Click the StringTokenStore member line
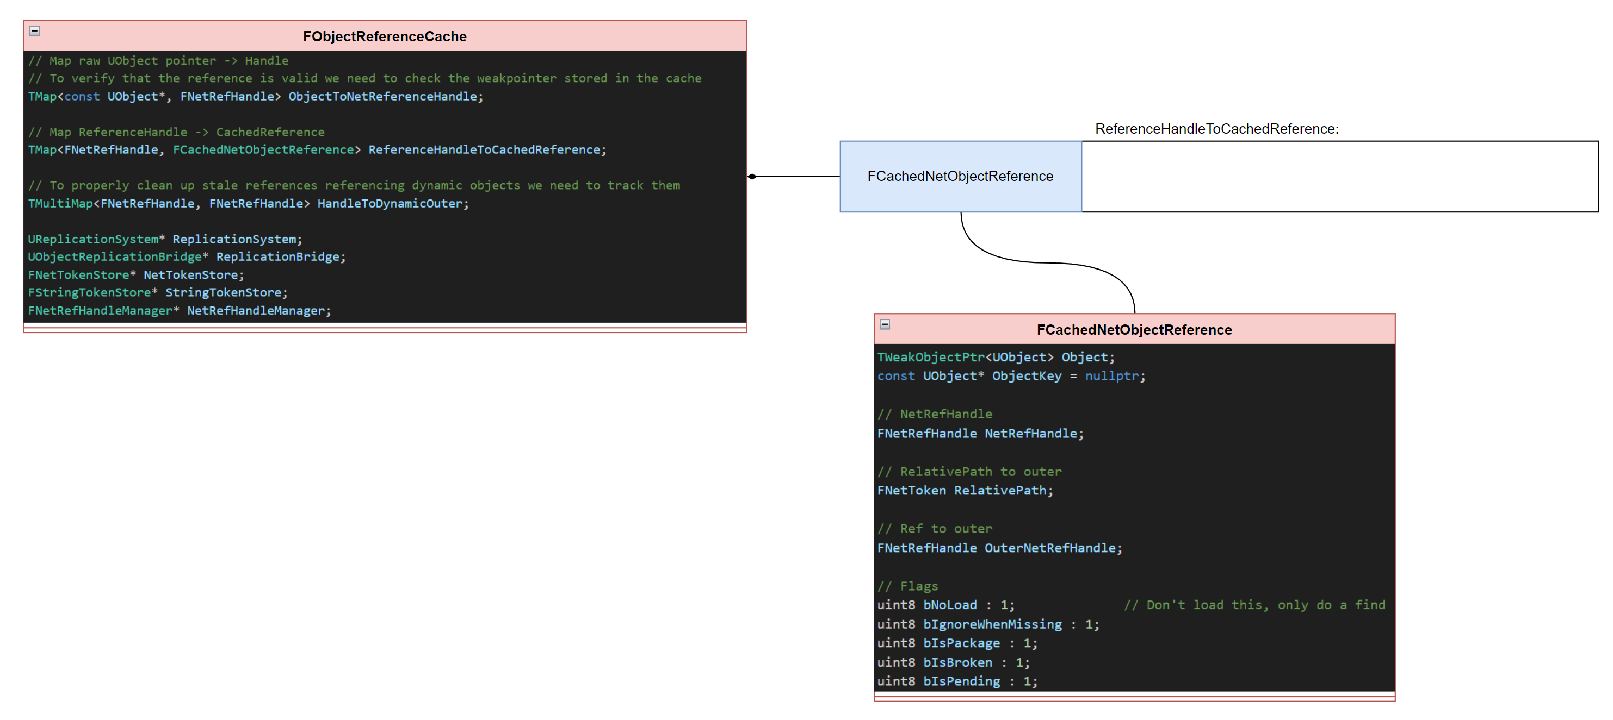The height and width of the screenshot is (720, 1613). point(157,292)
